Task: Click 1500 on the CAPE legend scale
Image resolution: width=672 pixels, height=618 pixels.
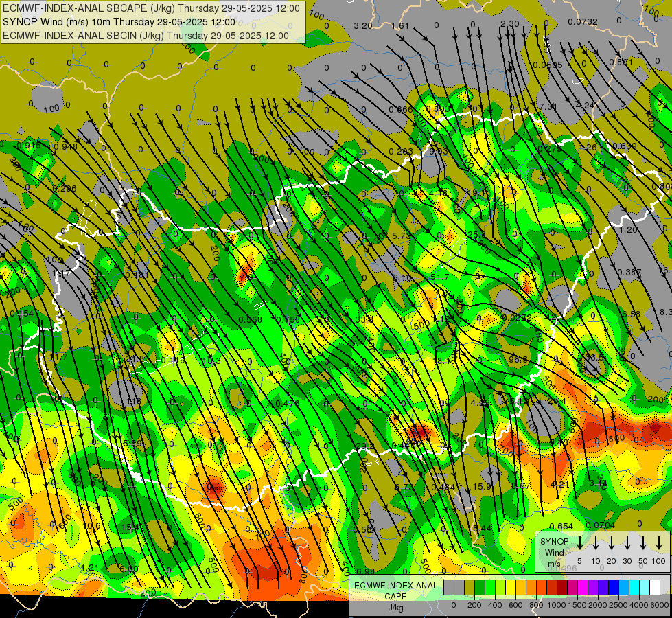Action: pos(577,605)
